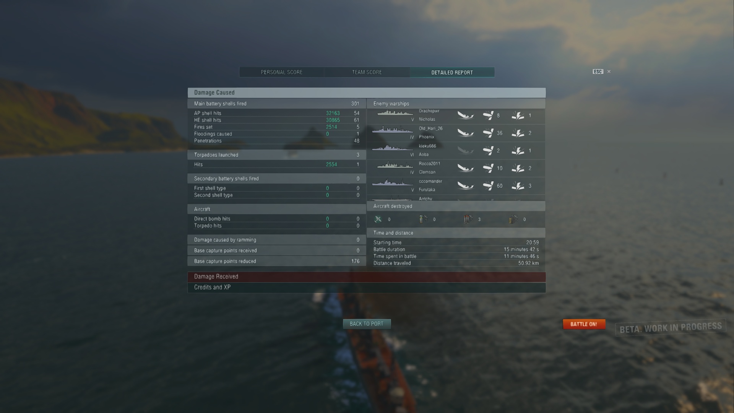Select the Detailed Report tab
Screen dimensions: 734x413
452,72
